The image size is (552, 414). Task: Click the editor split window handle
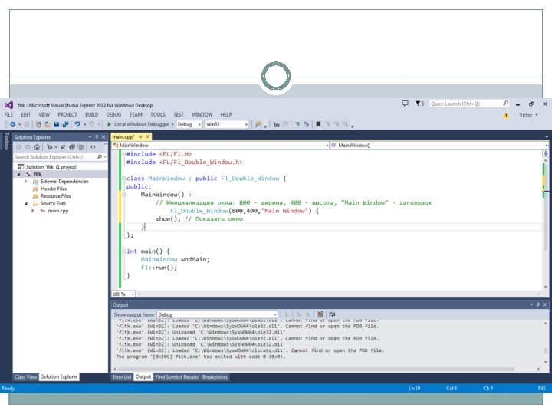pyautogui.click(x=546, y=153)
